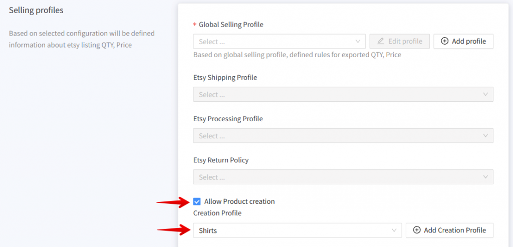Viewport: 513px width, 247px height.
Task: Open the Global Selling Profile select box
Action: click(x=273, y=41)
